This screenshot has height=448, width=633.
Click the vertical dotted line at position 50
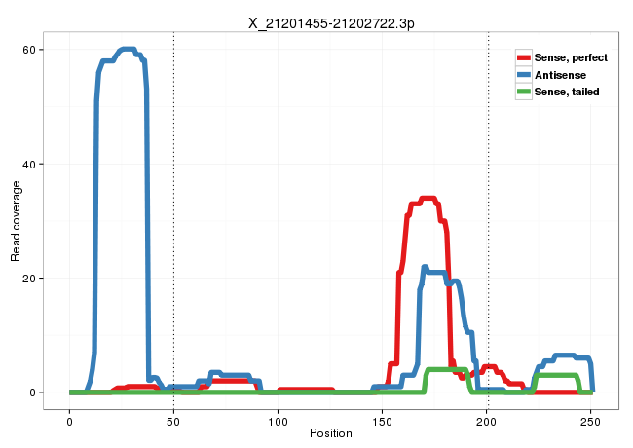pyautogui.click(x=173, y=214)
